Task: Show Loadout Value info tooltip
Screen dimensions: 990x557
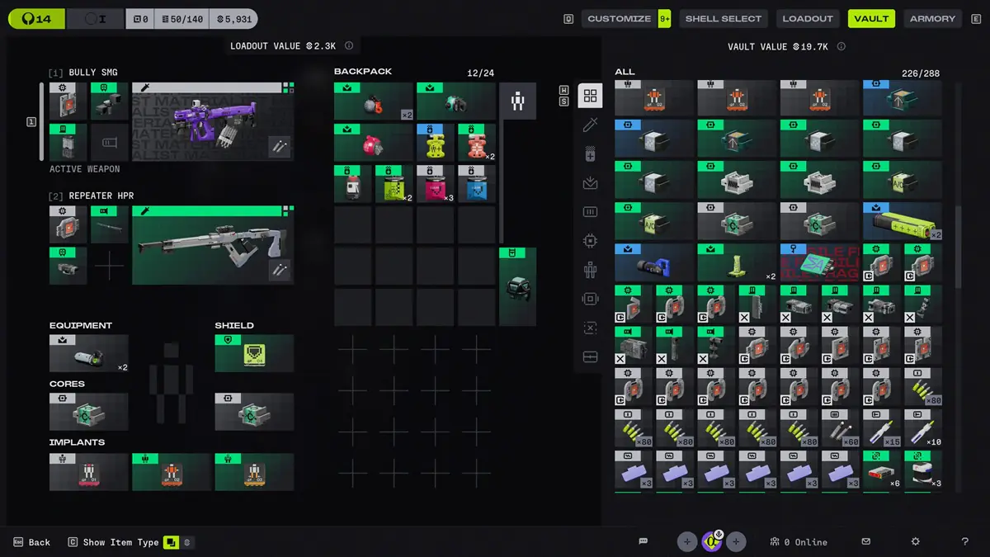Action: 349,46
